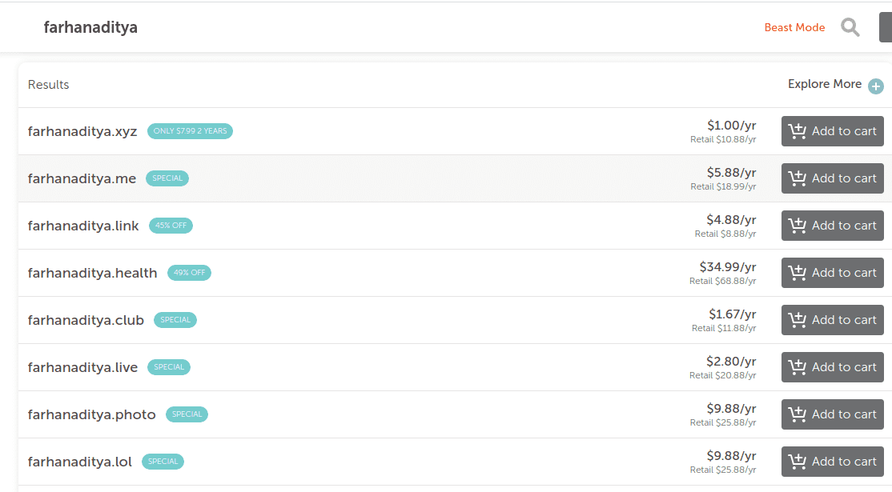Add farhanaditya.xyz to cart
Viewport: 892px width, 492px height.
tap(832, 131)
